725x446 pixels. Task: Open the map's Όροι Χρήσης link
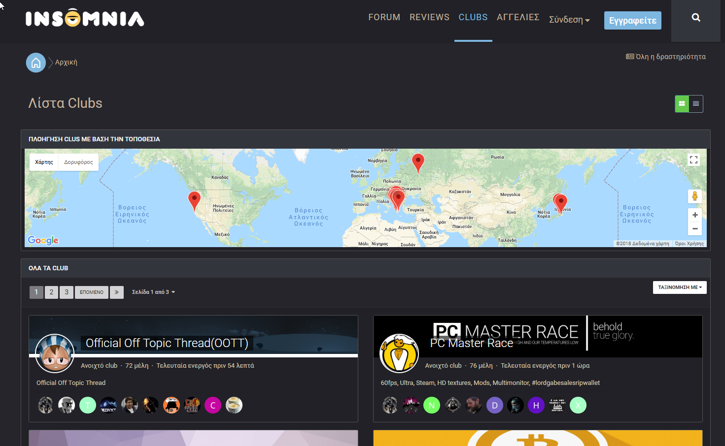689,244
